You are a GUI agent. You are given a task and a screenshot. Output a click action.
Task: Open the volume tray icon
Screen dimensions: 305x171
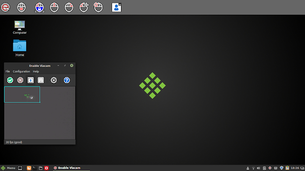[258, 168]
